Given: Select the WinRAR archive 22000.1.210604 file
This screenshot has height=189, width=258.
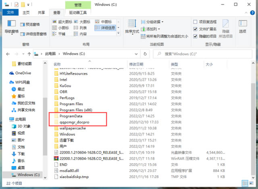Looking at the screenshot, I should click(x=89, y=159).
